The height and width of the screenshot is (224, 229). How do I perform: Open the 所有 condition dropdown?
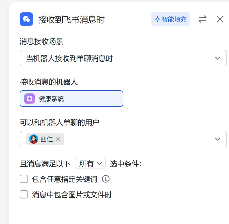[x=90, y=164]
